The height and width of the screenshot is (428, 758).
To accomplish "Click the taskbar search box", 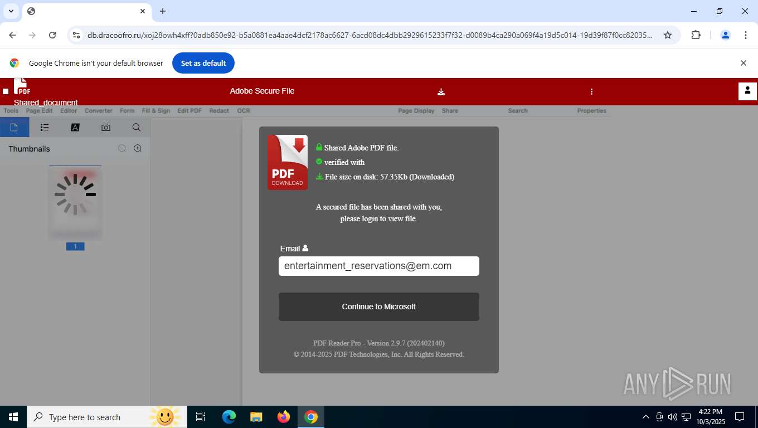I will [106, 417].
